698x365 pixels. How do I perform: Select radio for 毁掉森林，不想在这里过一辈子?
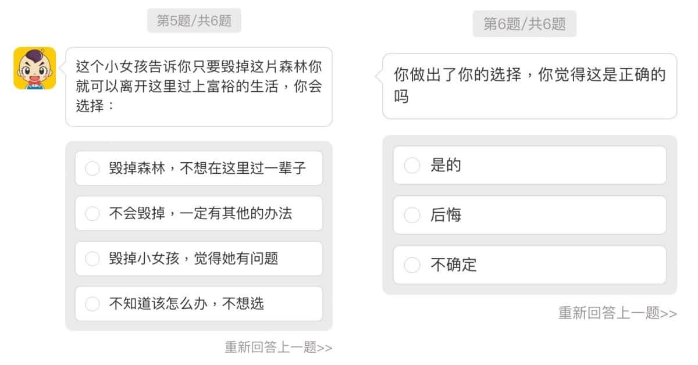click(92, 169)
